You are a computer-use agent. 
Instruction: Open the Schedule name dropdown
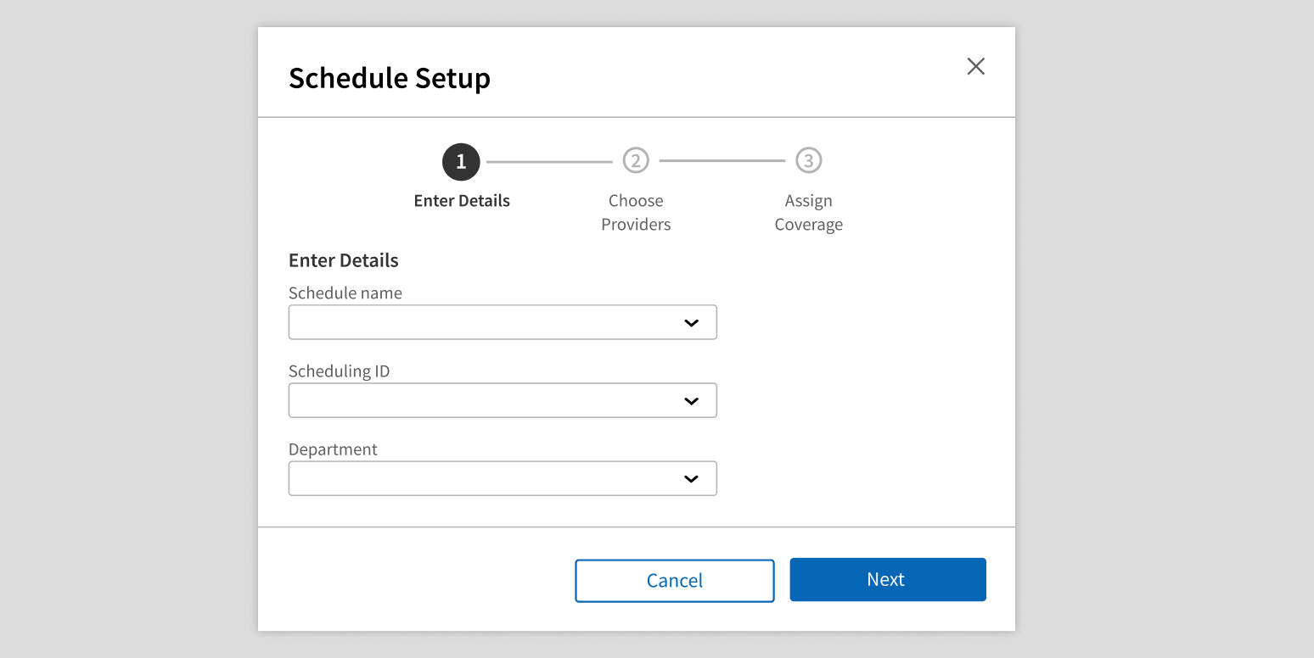click(x=503, y=322)
